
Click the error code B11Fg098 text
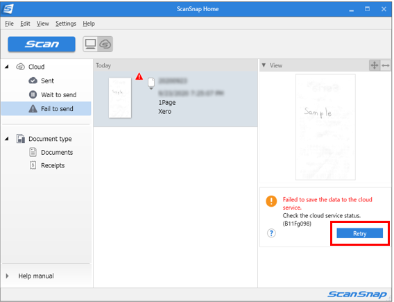click(297, 224)
